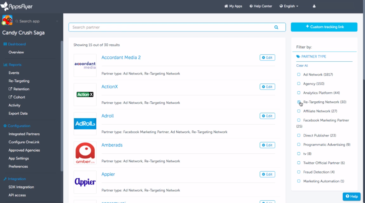Open the English language dropdown
Image resolution: width=365 pixels, height=203 pixels.
tap(289, 6)
